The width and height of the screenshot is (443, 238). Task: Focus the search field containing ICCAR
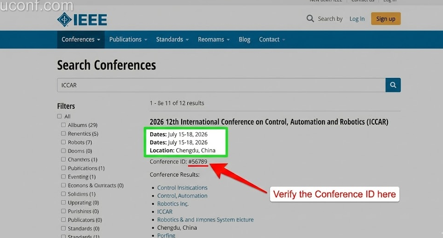221,85
